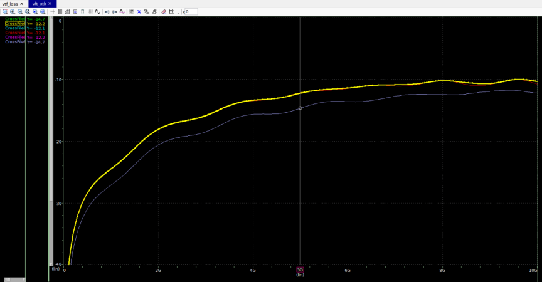
Task: Click the yellow Y= -12.2 readout
Action: [x=36, y=24]
